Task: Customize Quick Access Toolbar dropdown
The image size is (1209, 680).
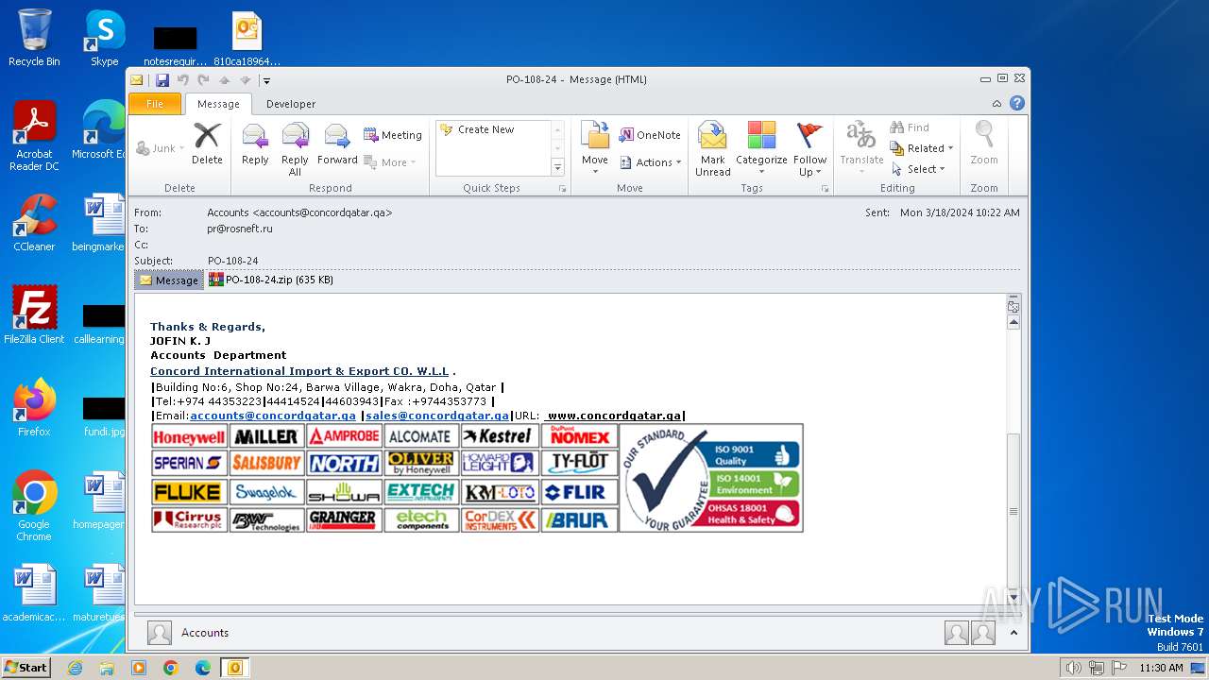Action: coord(266,80)
